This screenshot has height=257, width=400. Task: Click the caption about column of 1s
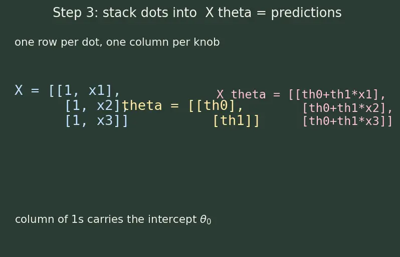pos(113,219)
